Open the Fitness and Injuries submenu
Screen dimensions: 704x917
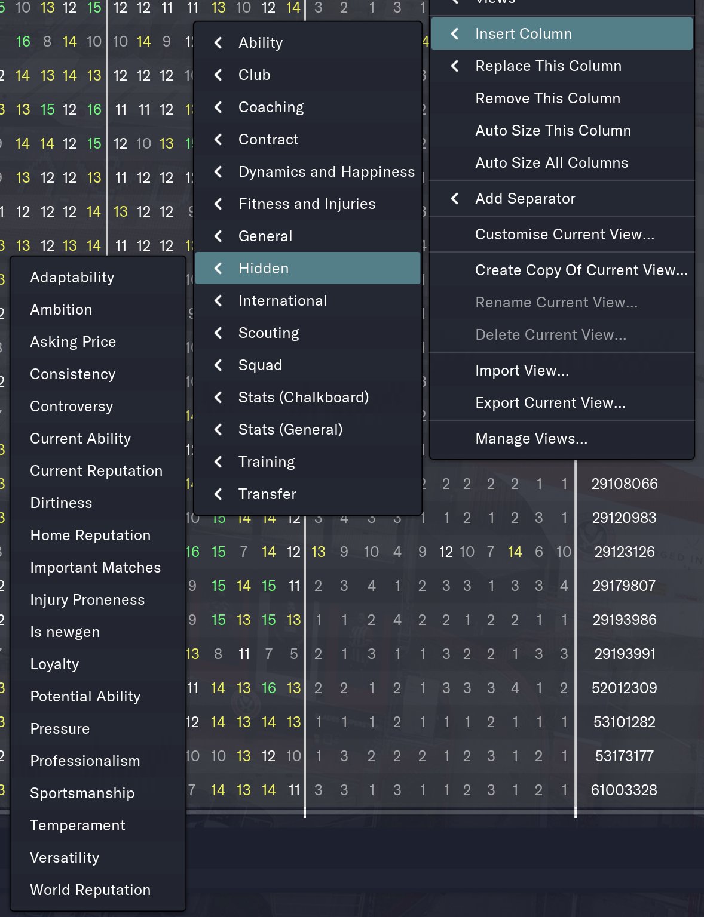click(x=307, y=204)
